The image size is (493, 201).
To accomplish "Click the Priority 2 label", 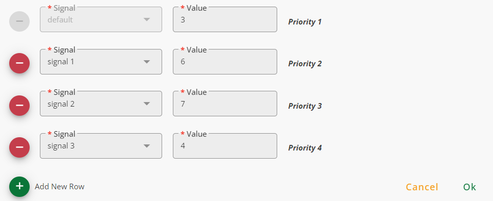I will [305, 64].
